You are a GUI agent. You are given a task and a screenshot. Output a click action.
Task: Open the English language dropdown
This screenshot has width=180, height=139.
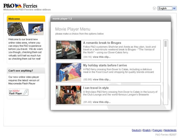(167, 8)
